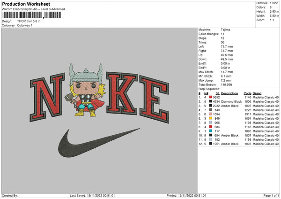
Task: Click the Created By label
Action: (x=10, y=195)
